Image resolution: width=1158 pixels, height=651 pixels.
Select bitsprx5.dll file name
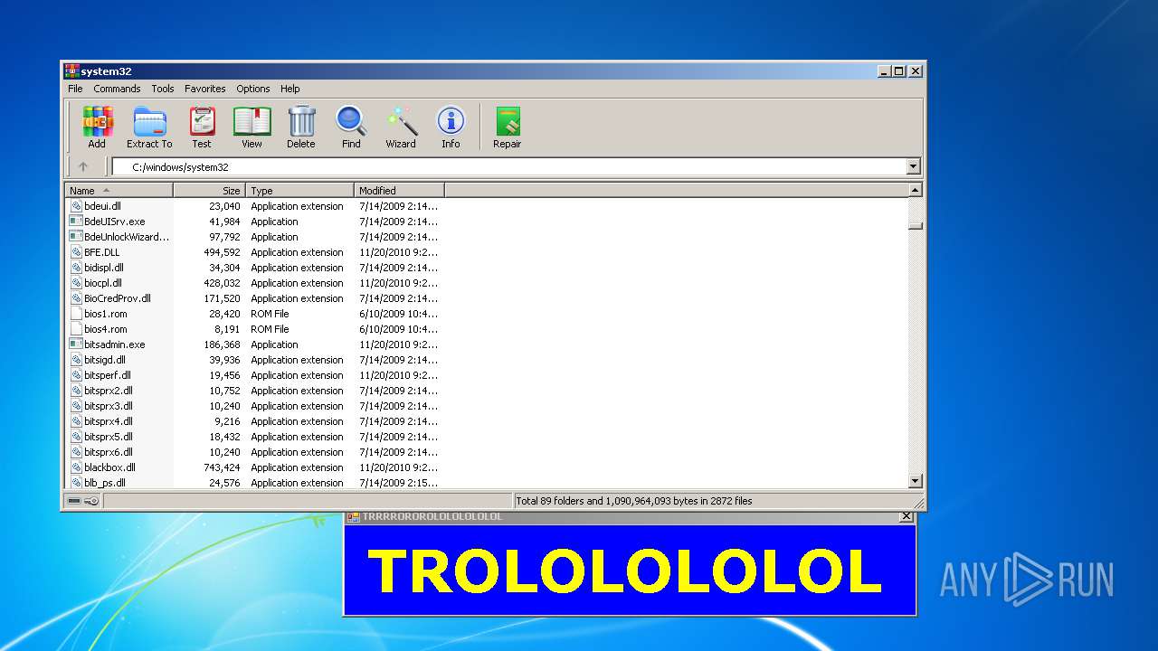click(109, 437)
